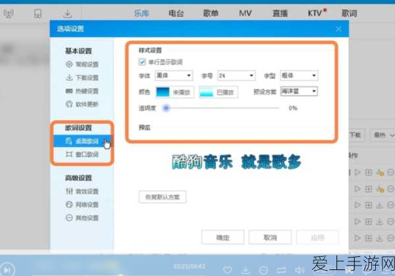The width and height of the screenshot is (395, 276).
Task: Switch to the MV tab
Action: 245,13
